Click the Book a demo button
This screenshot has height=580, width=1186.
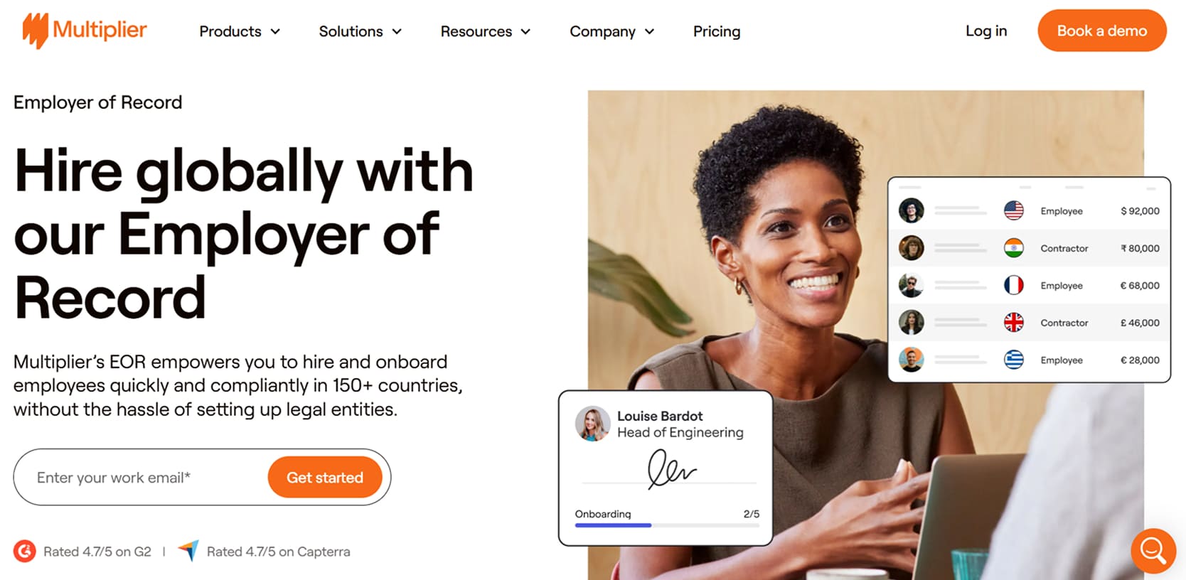coord(1101,31)
